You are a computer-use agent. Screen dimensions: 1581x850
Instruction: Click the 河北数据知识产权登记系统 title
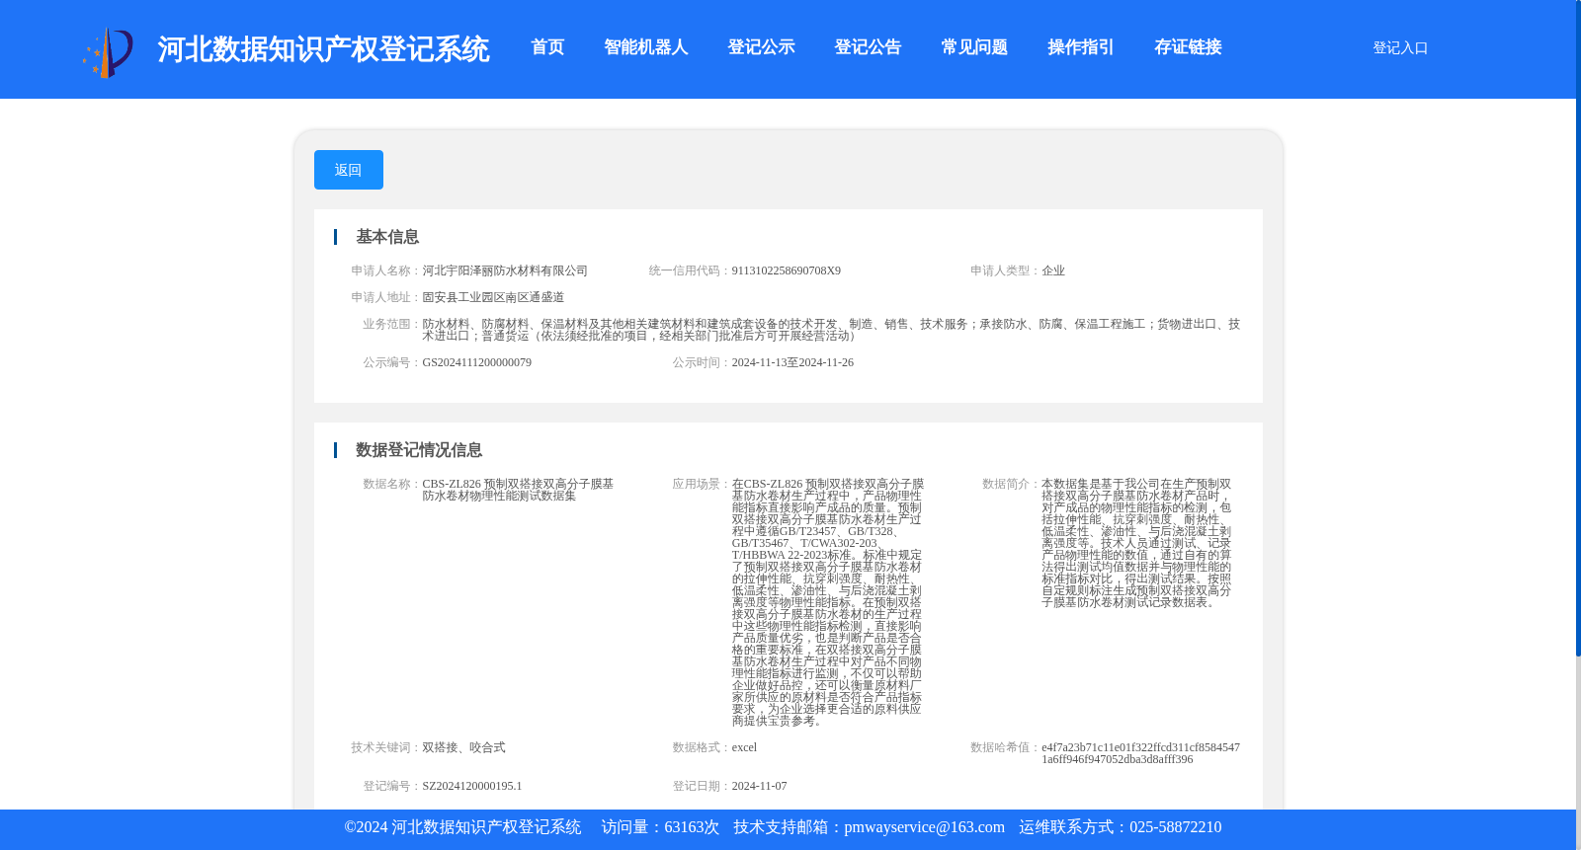pos(323,49)
